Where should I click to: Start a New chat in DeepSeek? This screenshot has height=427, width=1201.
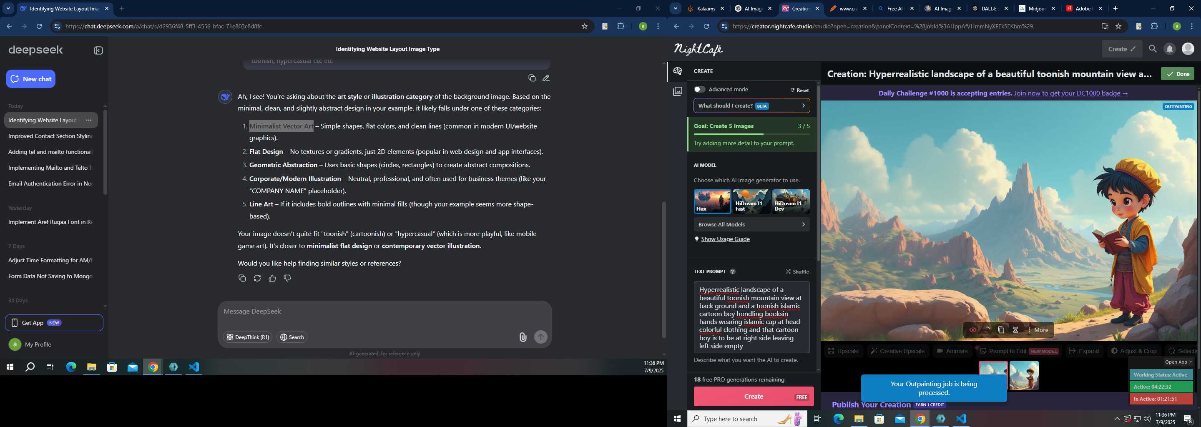(31, 79)
